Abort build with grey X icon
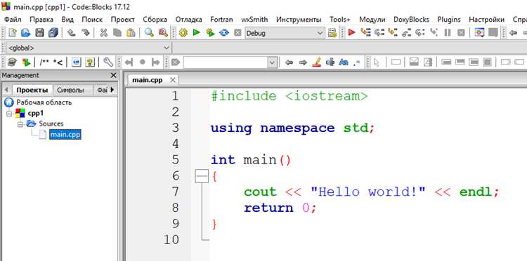The image size is (527, 261). [x=238, y=32]
